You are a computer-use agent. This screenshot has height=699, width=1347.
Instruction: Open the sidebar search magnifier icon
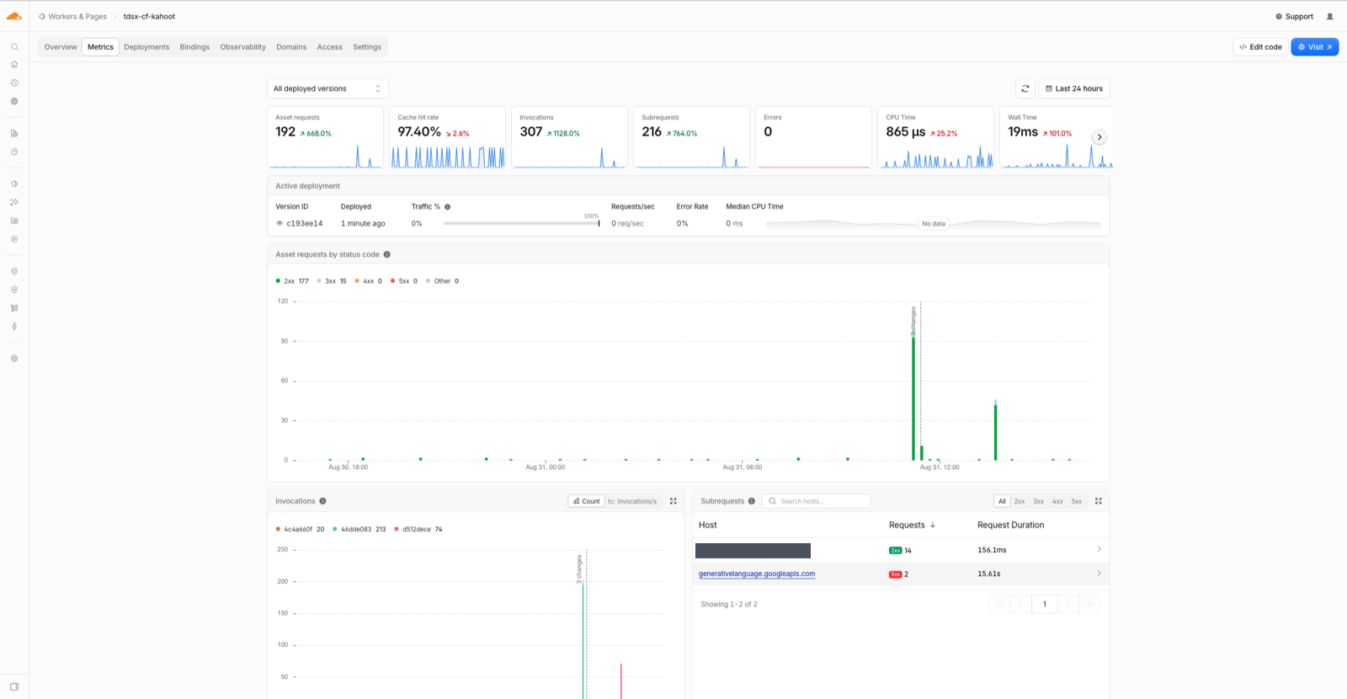[x=14, y=47]
